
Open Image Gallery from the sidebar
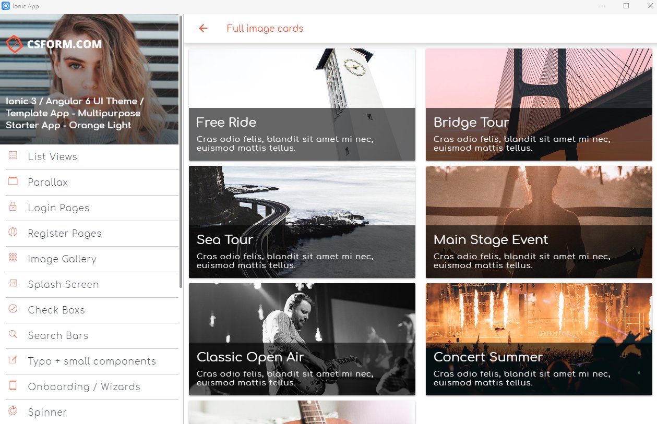coord(92,259)
